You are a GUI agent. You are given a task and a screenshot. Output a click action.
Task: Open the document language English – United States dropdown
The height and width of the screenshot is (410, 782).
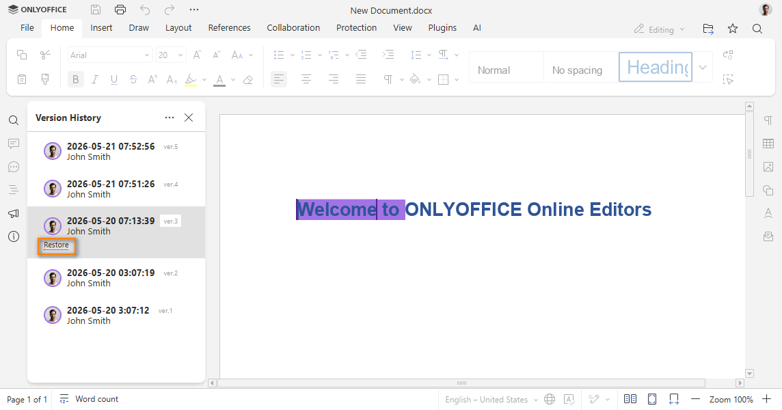point(491,400)
